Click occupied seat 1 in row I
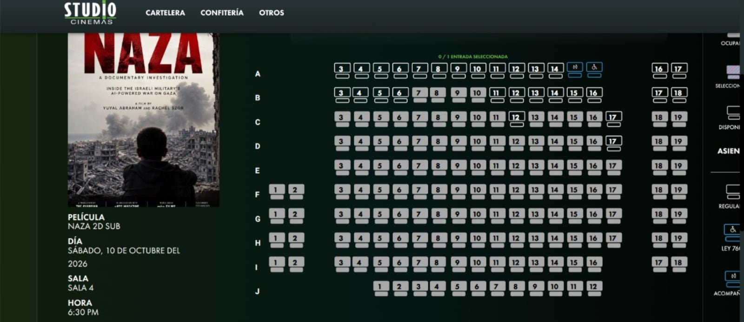This screenshot has width=744, height=322. pos(277,264)
